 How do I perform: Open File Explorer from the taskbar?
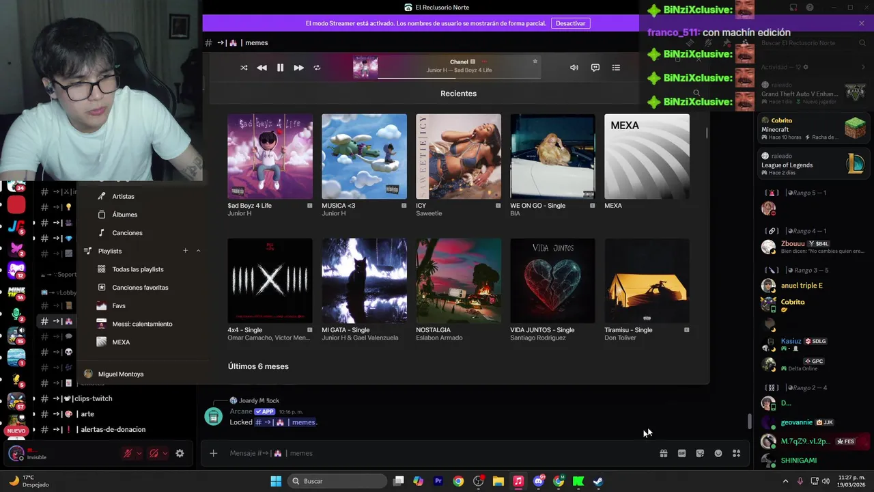click(x=498, y=481)
